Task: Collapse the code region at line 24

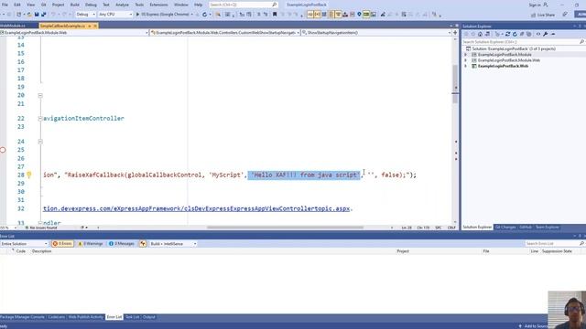Action: pos(40,142)
